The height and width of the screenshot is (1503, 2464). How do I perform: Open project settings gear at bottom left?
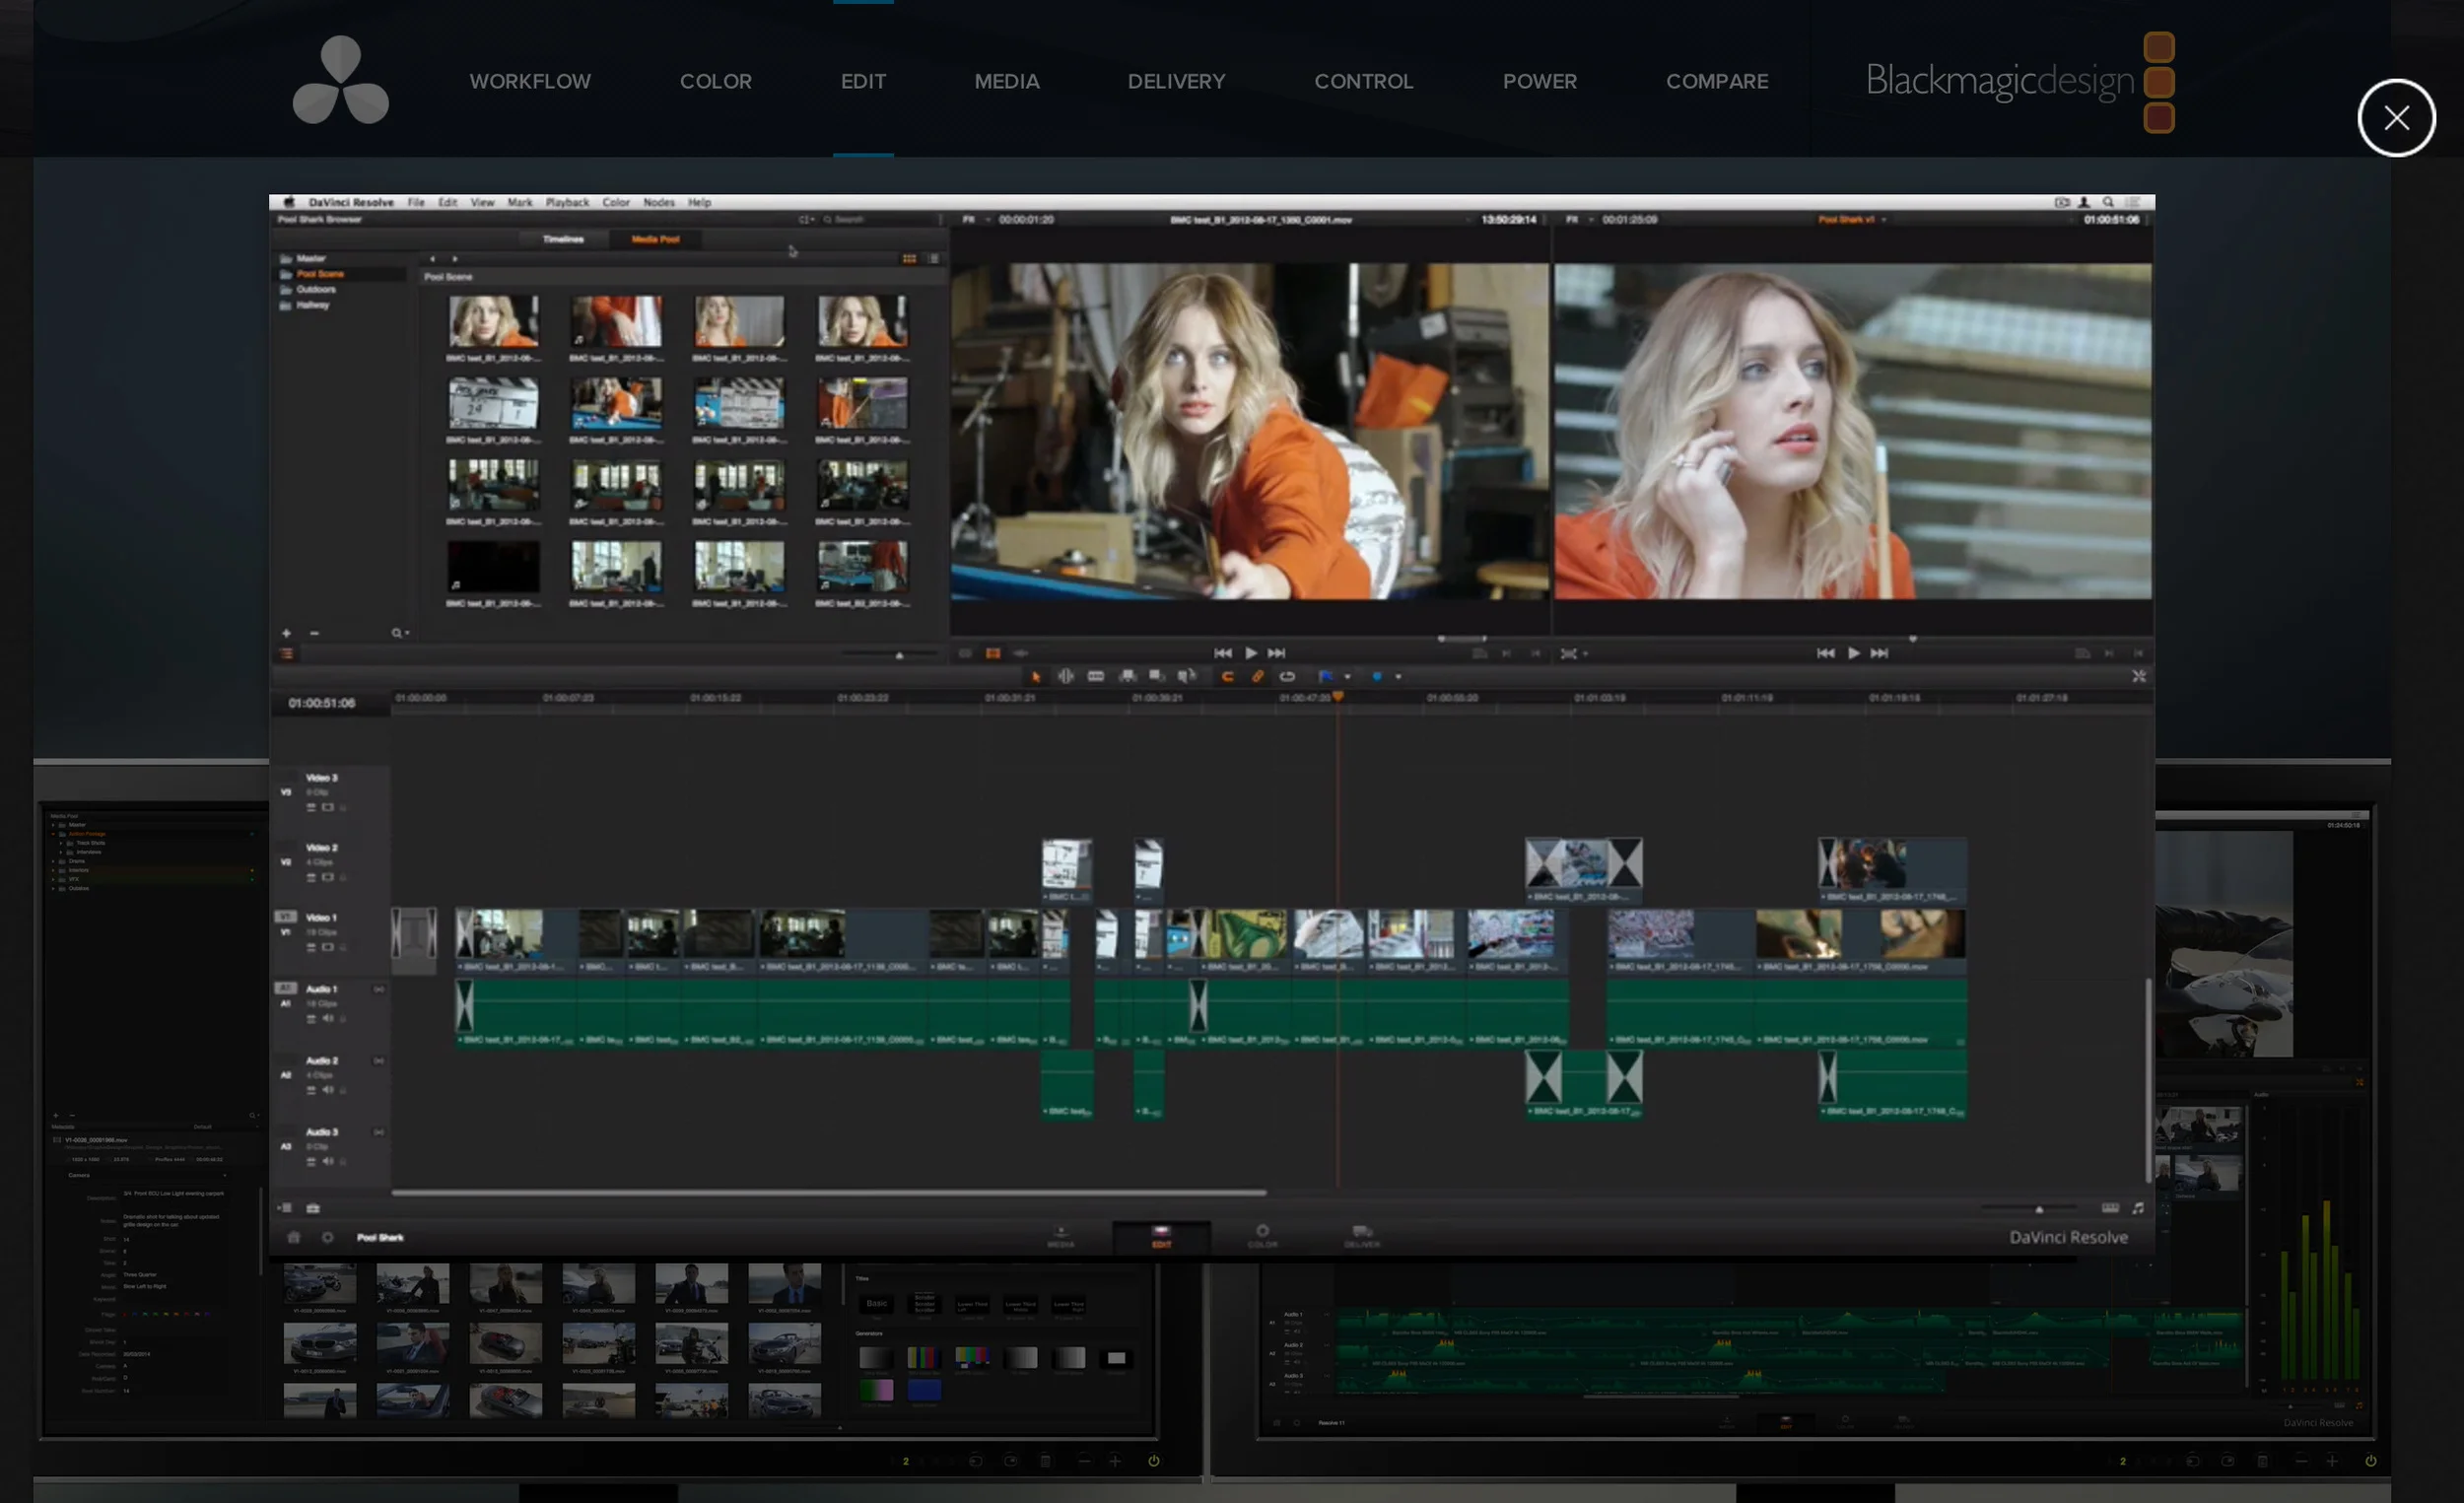327,1238
